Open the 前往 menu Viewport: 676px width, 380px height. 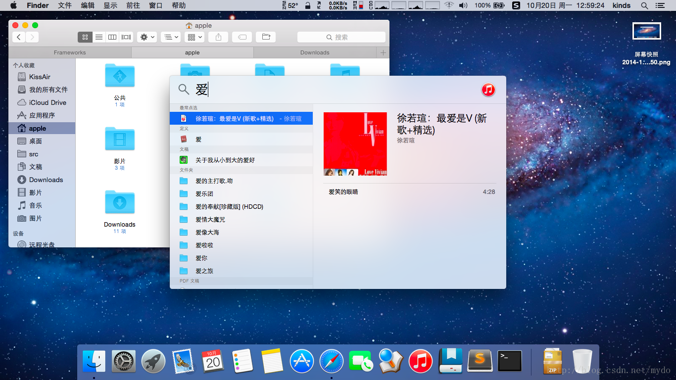pyautogui.click(x=133, y=5)
